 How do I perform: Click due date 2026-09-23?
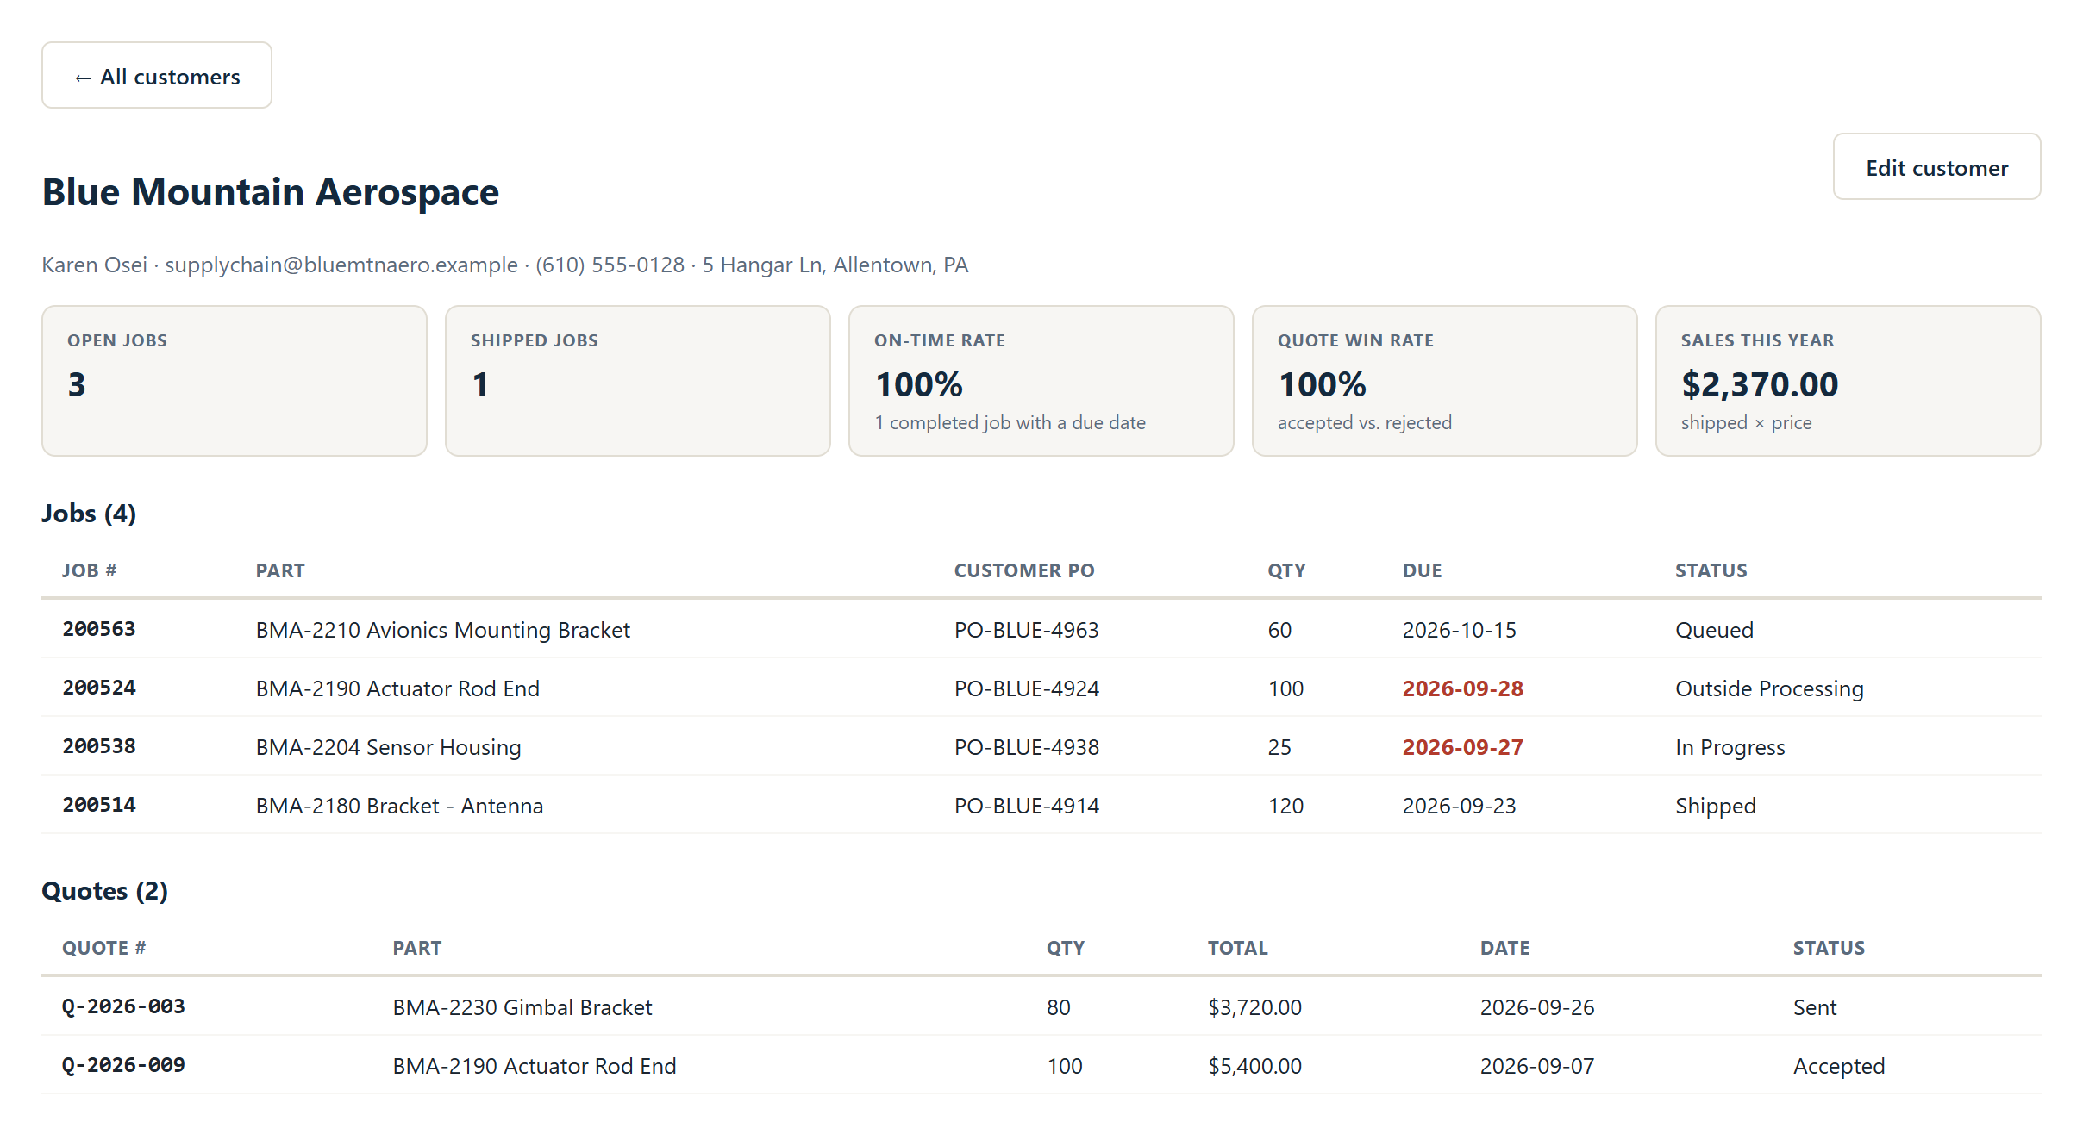[x=1460, y=806]
